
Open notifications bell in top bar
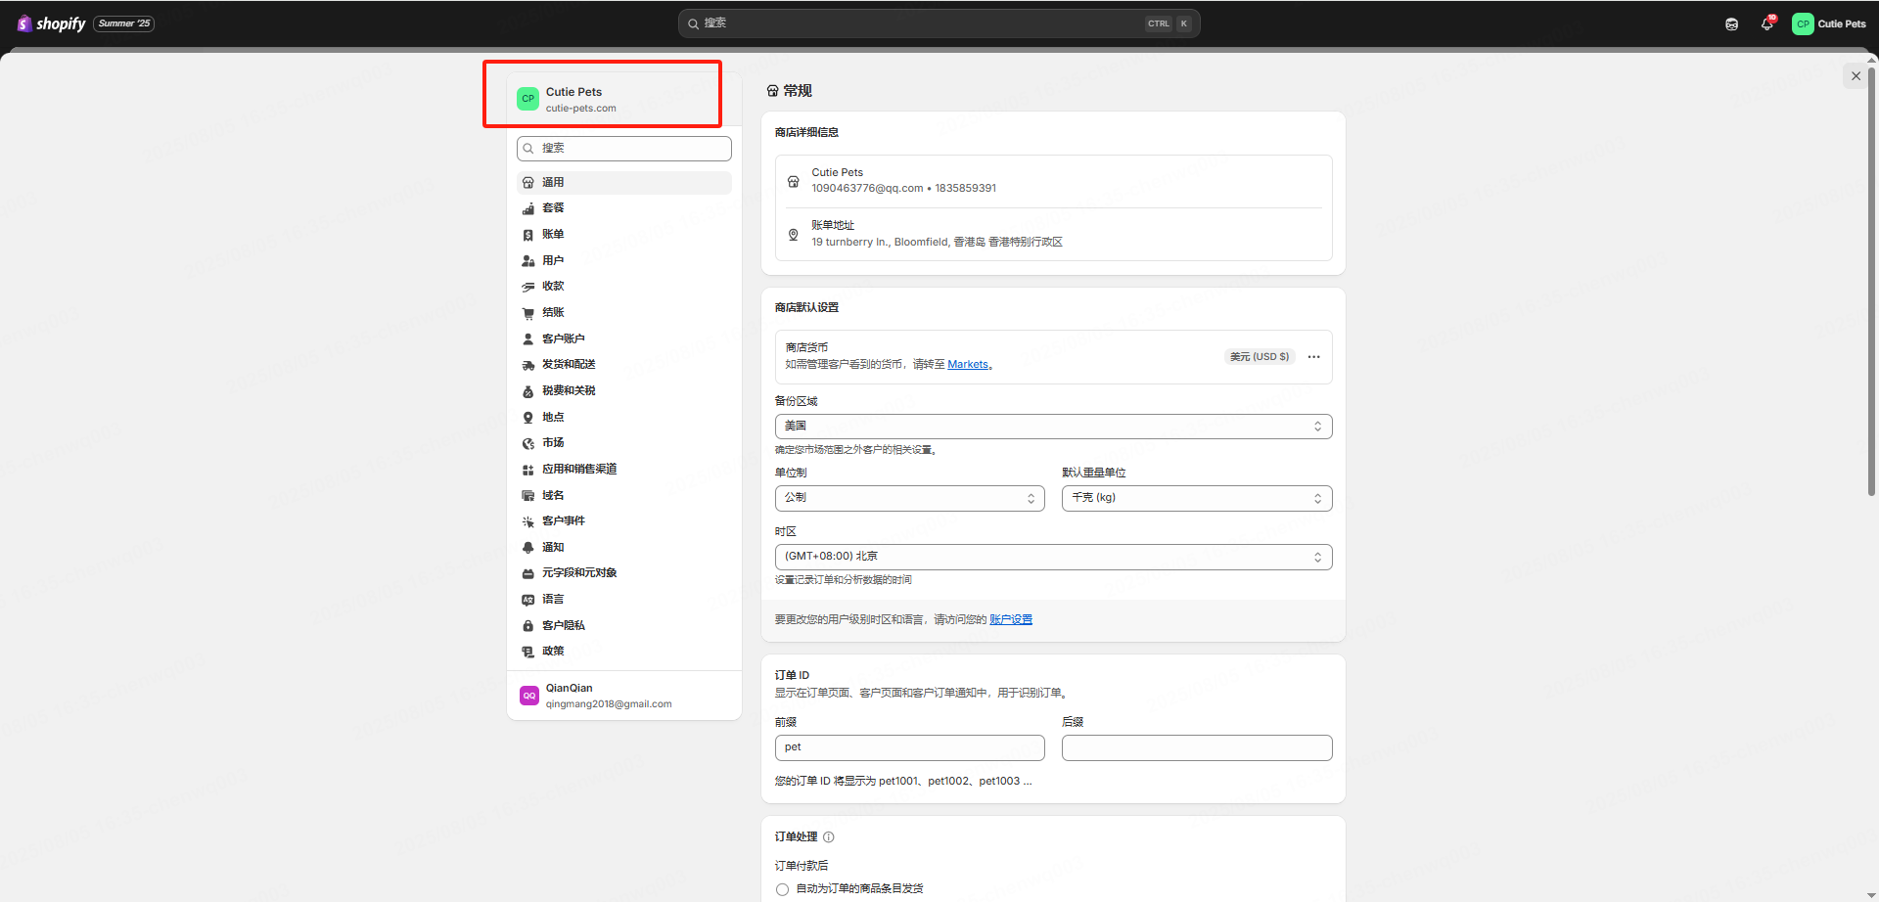click(1767, 23)
